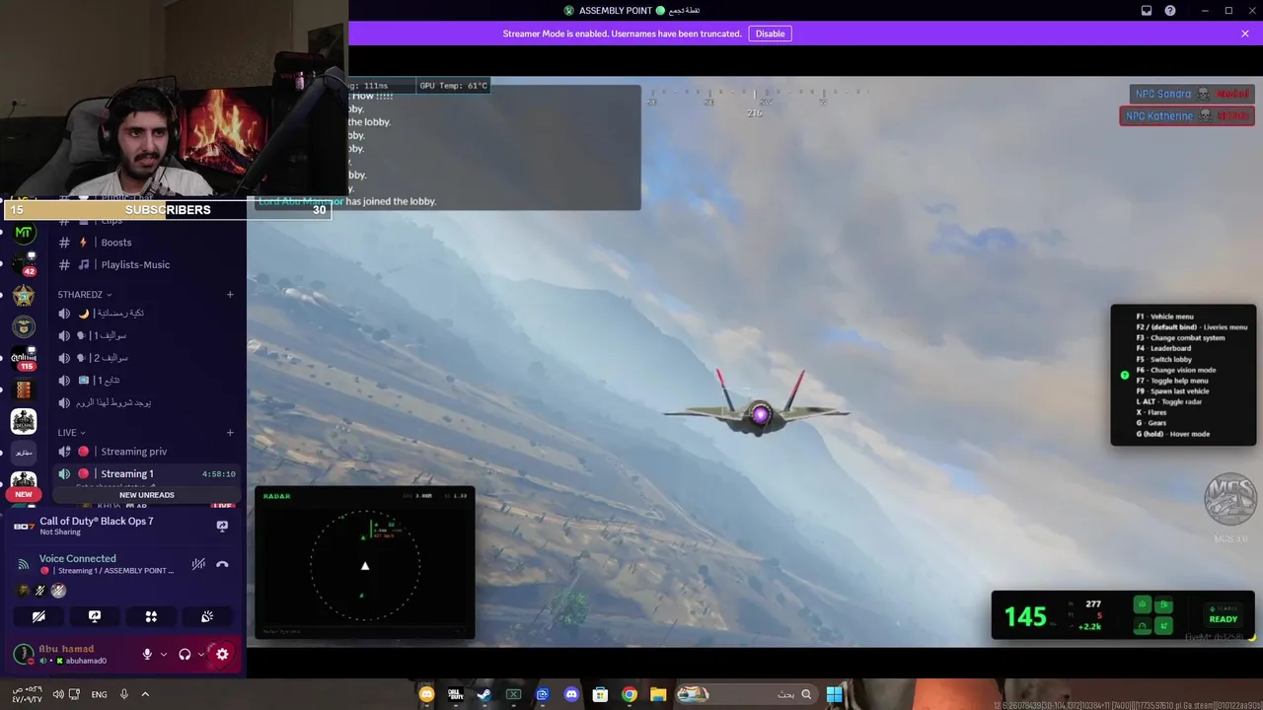1263x710 pixels.
Task: Switch ENG input language in tray
Action: coord(99,694)
